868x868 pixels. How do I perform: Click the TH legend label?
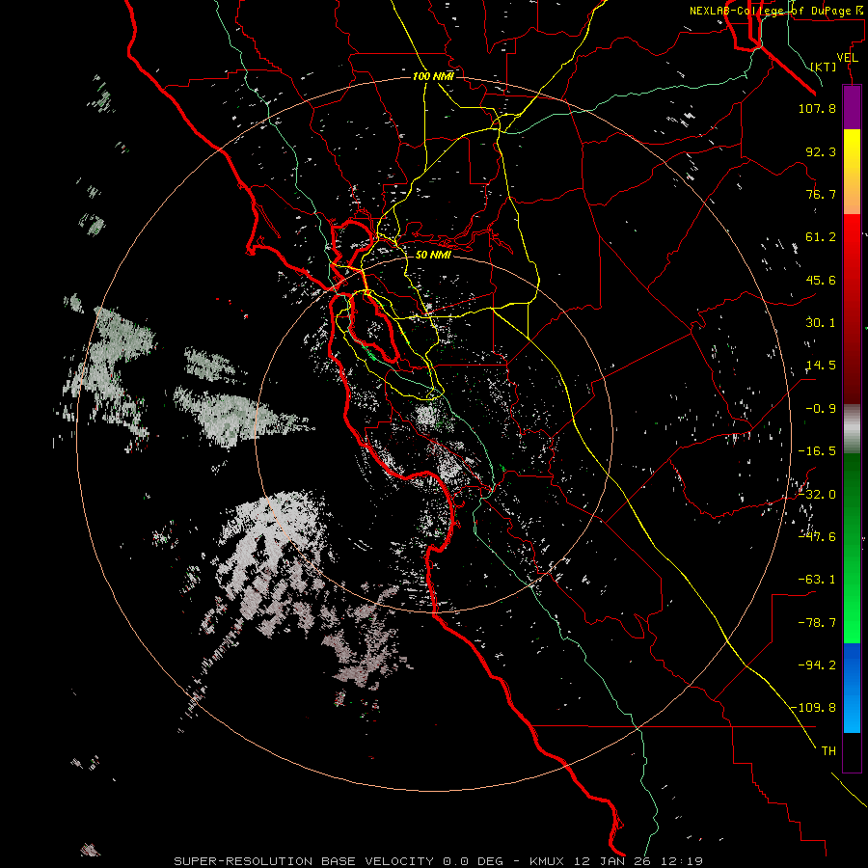(828, 751)
